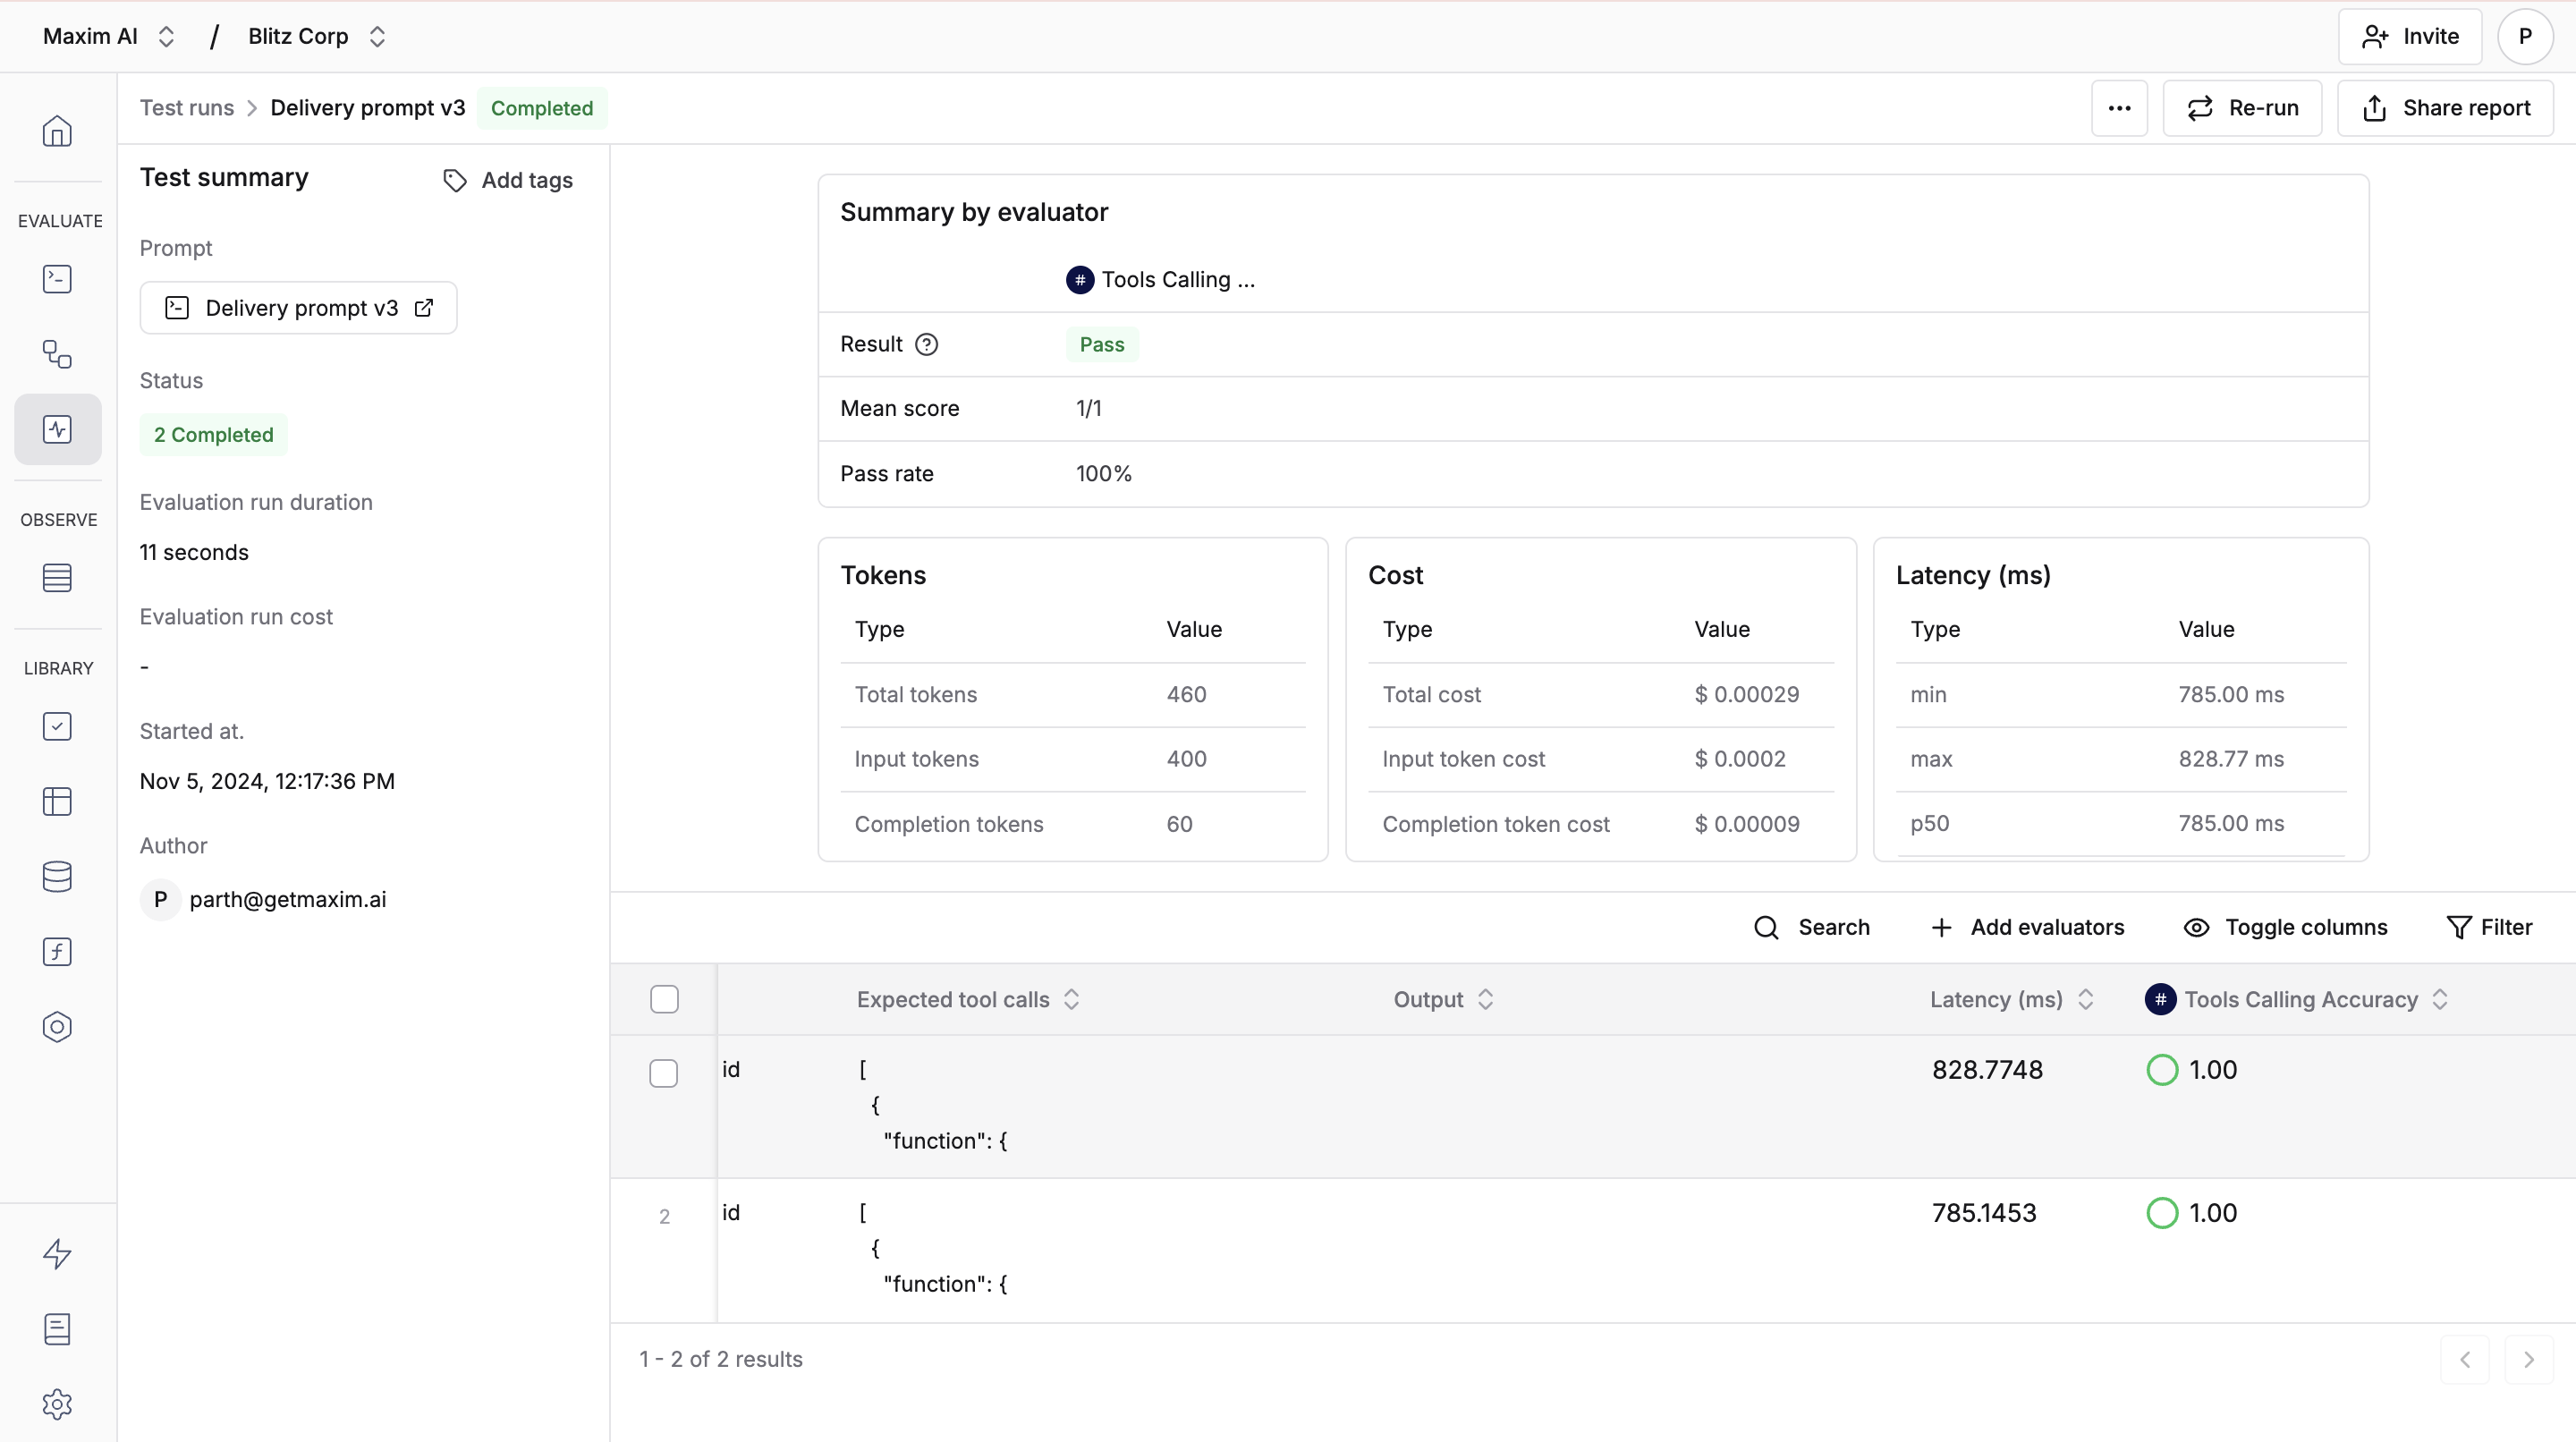Click Completion tokens value 60
Image resolution: width=2576 pixels, height=1442 pixels.
coord(1179,824)
